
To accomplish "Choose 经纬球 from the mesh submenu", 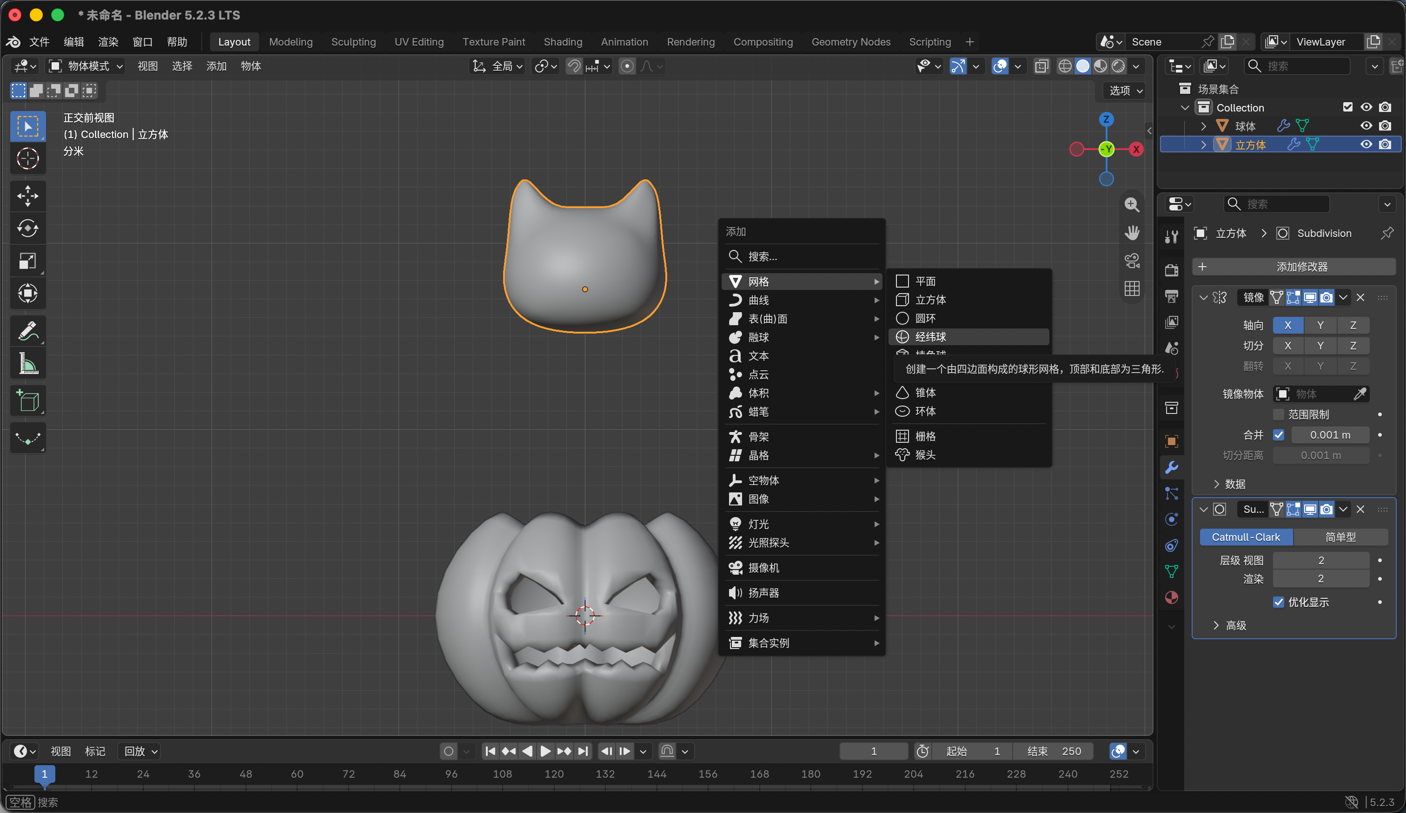I will (968, 337).
